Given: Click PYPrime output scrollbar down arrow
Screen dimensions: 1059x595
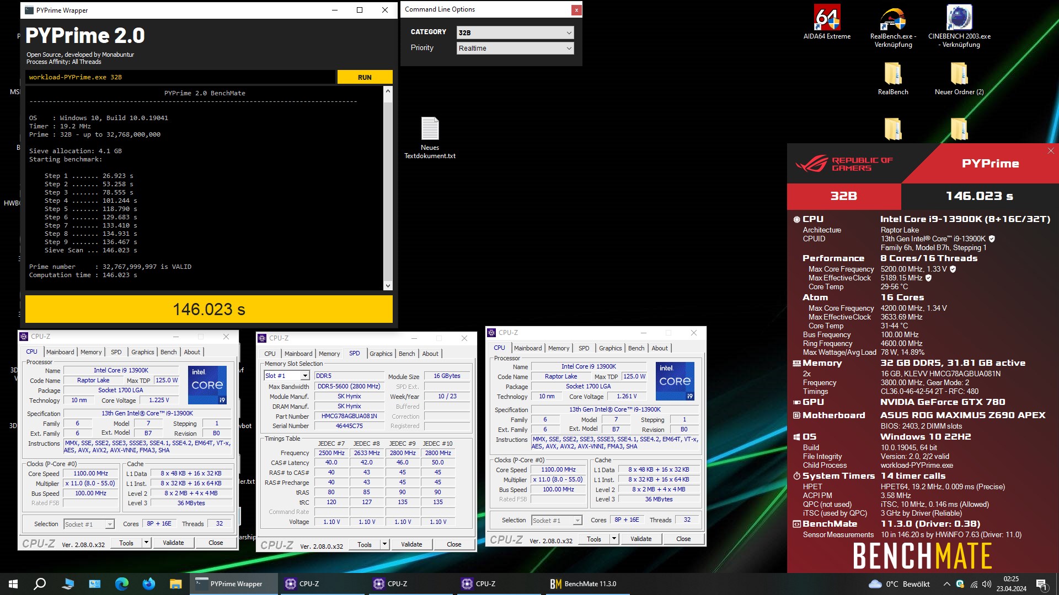Looking at the screenshot, I should tap(388, 285).
